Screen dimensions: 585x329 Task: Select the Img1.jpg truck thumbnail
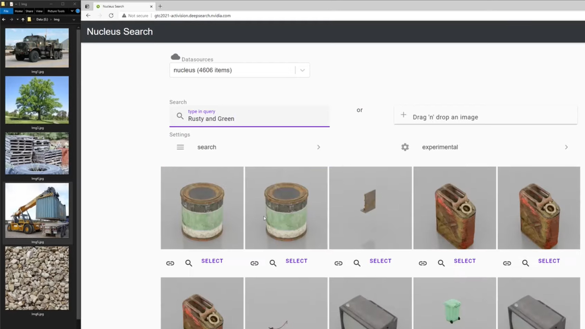pyautogui.click(x=37, y=48)
